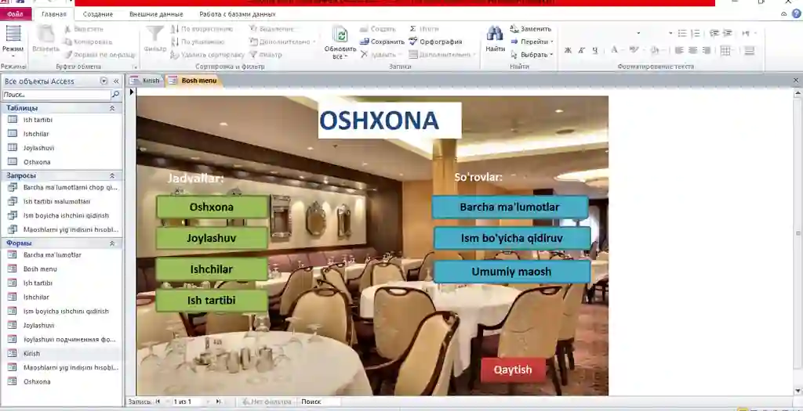Switch to the Kirish document tab
Screen dimensions: 803x411
[146, 81]
